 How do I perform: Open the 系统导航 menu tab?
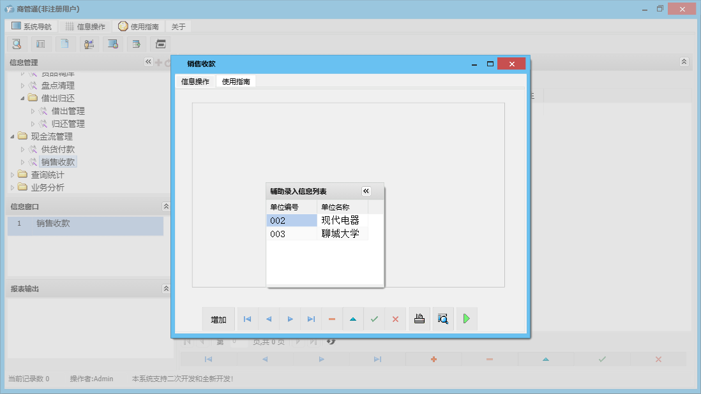point(31,26)
